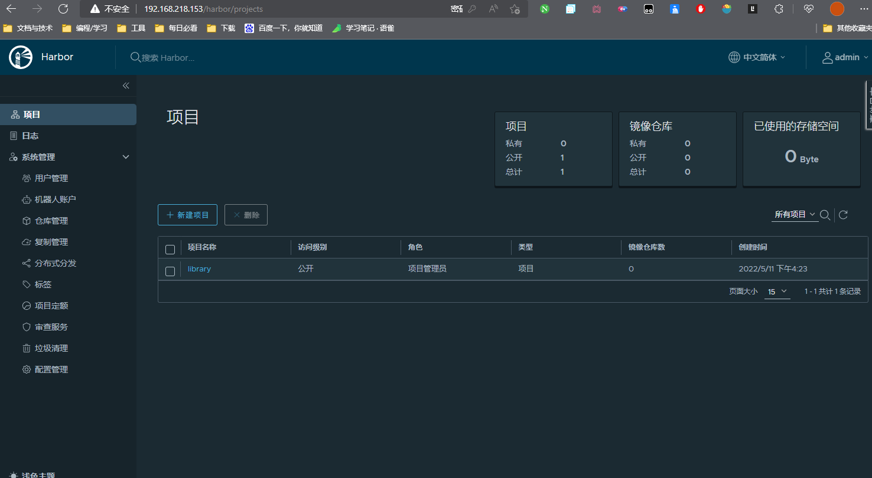Collapse the sidebar with double-chevron icon
This screenshot has height=478, width=872.
[126, 86]
